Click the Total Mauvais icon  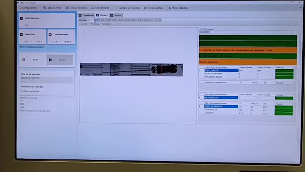[50, 35]
